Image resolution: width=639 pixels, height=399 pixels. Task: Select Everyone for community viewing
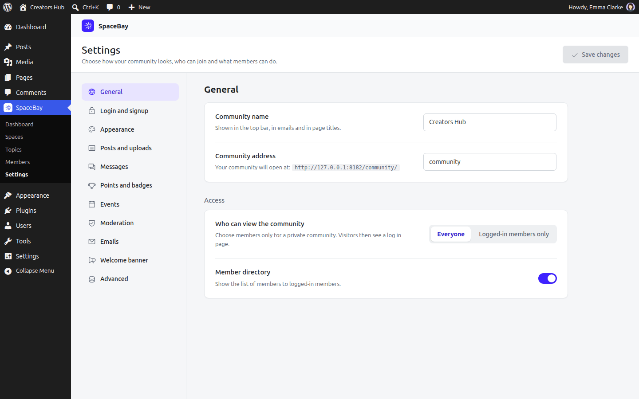[x=451, y=234]
